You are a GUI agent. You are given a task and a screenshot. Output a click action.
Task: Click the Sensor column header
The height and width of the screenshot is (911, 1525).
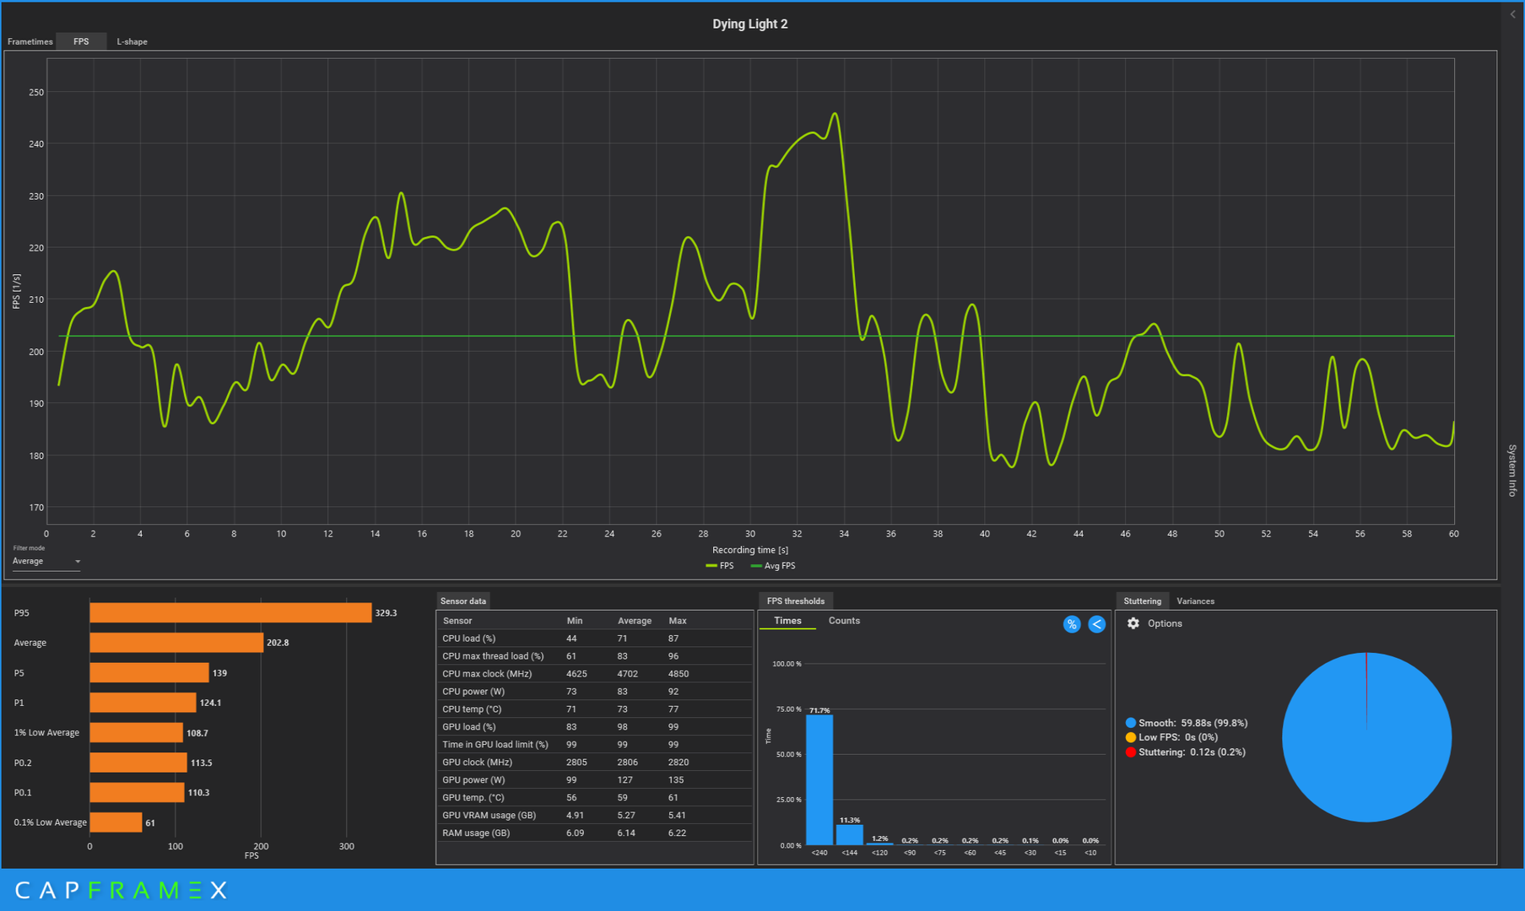point(457,621)
